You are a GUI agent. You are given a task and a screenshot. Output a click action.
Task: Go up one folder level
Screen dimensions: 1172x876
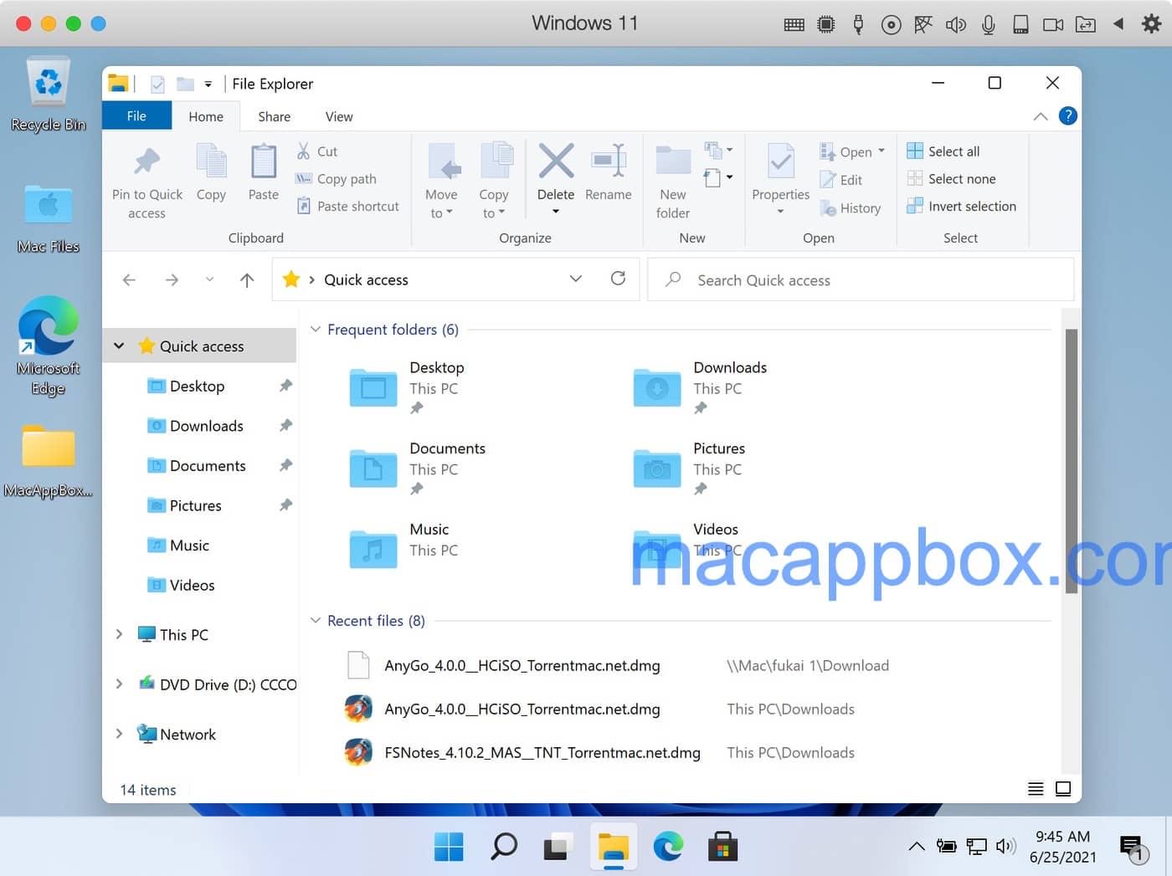coord(247,279)
